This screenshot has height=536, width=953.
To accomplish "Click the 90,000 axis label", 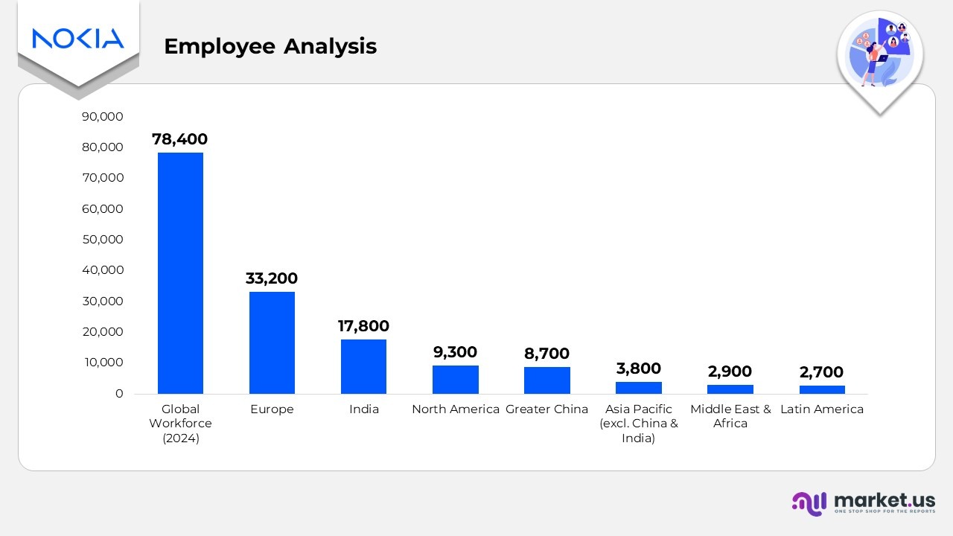I will tap(102, 116).
